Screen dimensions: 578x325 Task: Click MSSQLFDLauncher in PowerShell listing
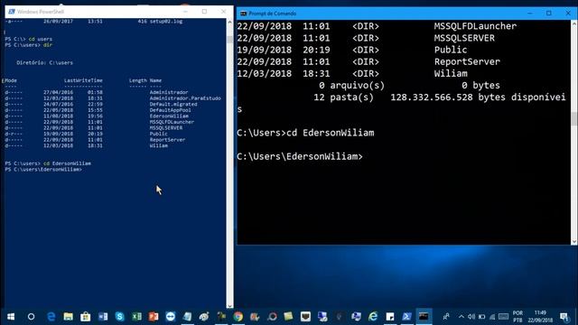pos(172,122)
